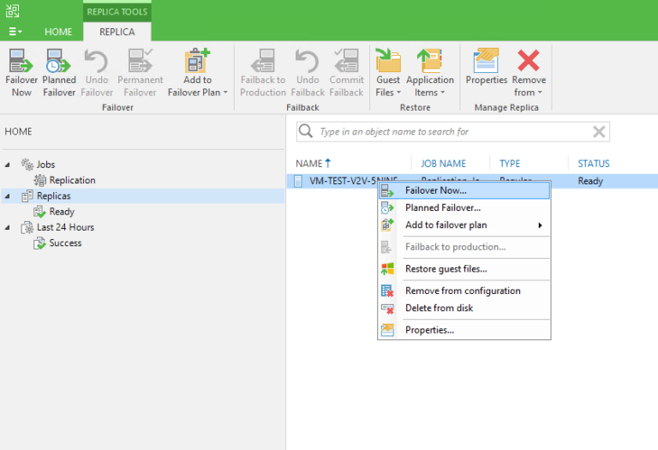Select Jobs in the navigation tree

(x=45, y=165)
